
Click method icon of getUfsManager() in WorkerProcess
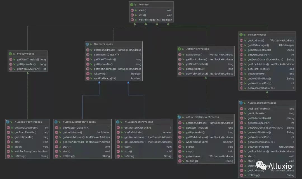(x=242, y=45)
